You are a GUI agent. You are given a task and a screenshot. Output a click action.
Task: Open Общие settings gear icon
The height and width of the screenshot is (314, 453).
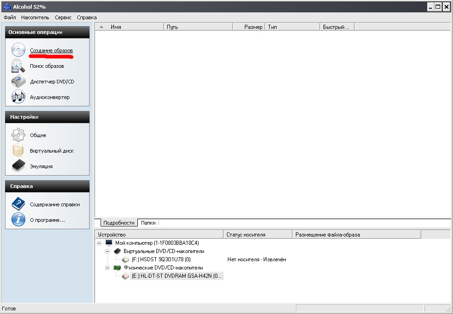18,135
